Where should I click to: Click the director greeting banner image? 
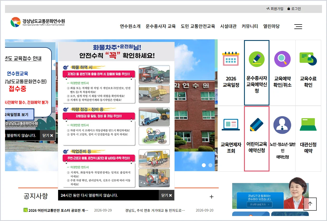270,196
